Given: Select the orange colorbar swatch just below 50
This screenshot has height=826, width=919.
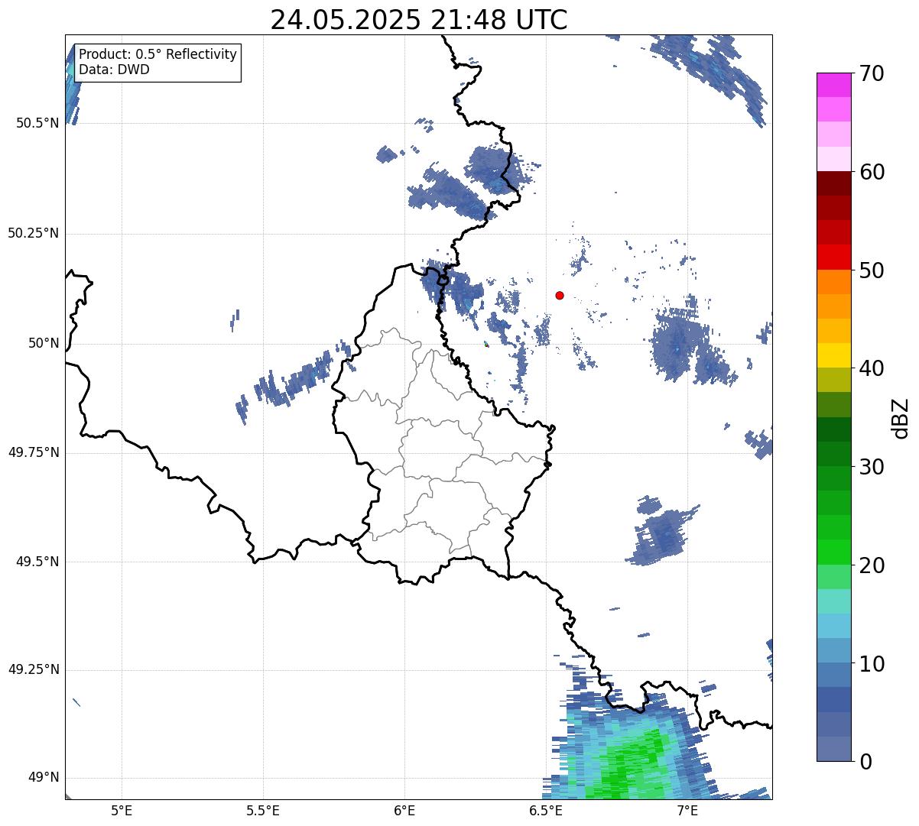Looking at the screenshot, I should click(x=833, y=282).
